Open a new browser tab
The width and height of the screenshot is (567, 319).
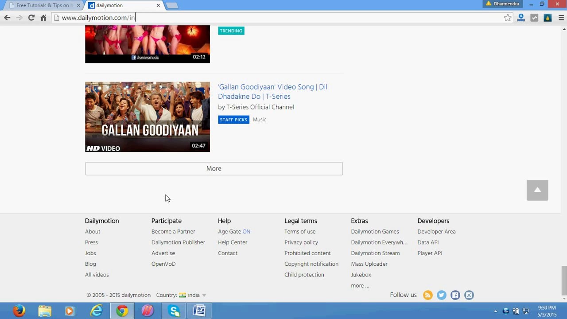pos(172,5)
